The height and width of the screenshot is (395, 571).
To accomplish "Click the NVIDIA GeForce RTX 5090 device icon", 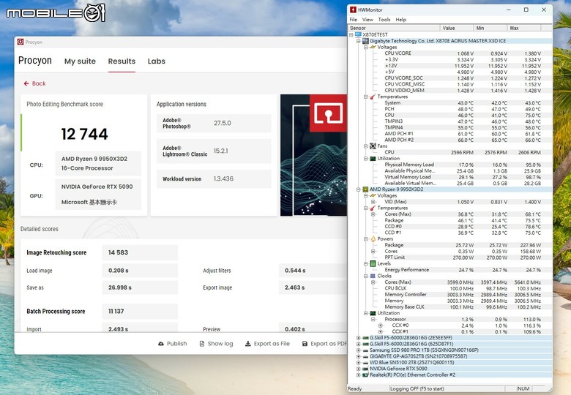I will tap(365, 369).
